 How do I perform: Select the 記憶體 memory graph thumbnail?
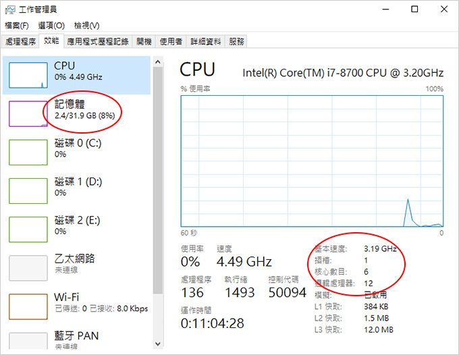click(28, 114)
